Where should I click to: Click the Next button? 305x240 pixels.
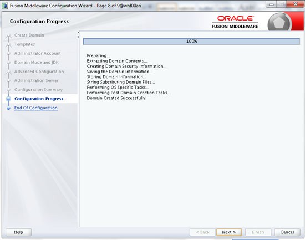[x=229, y=232]
